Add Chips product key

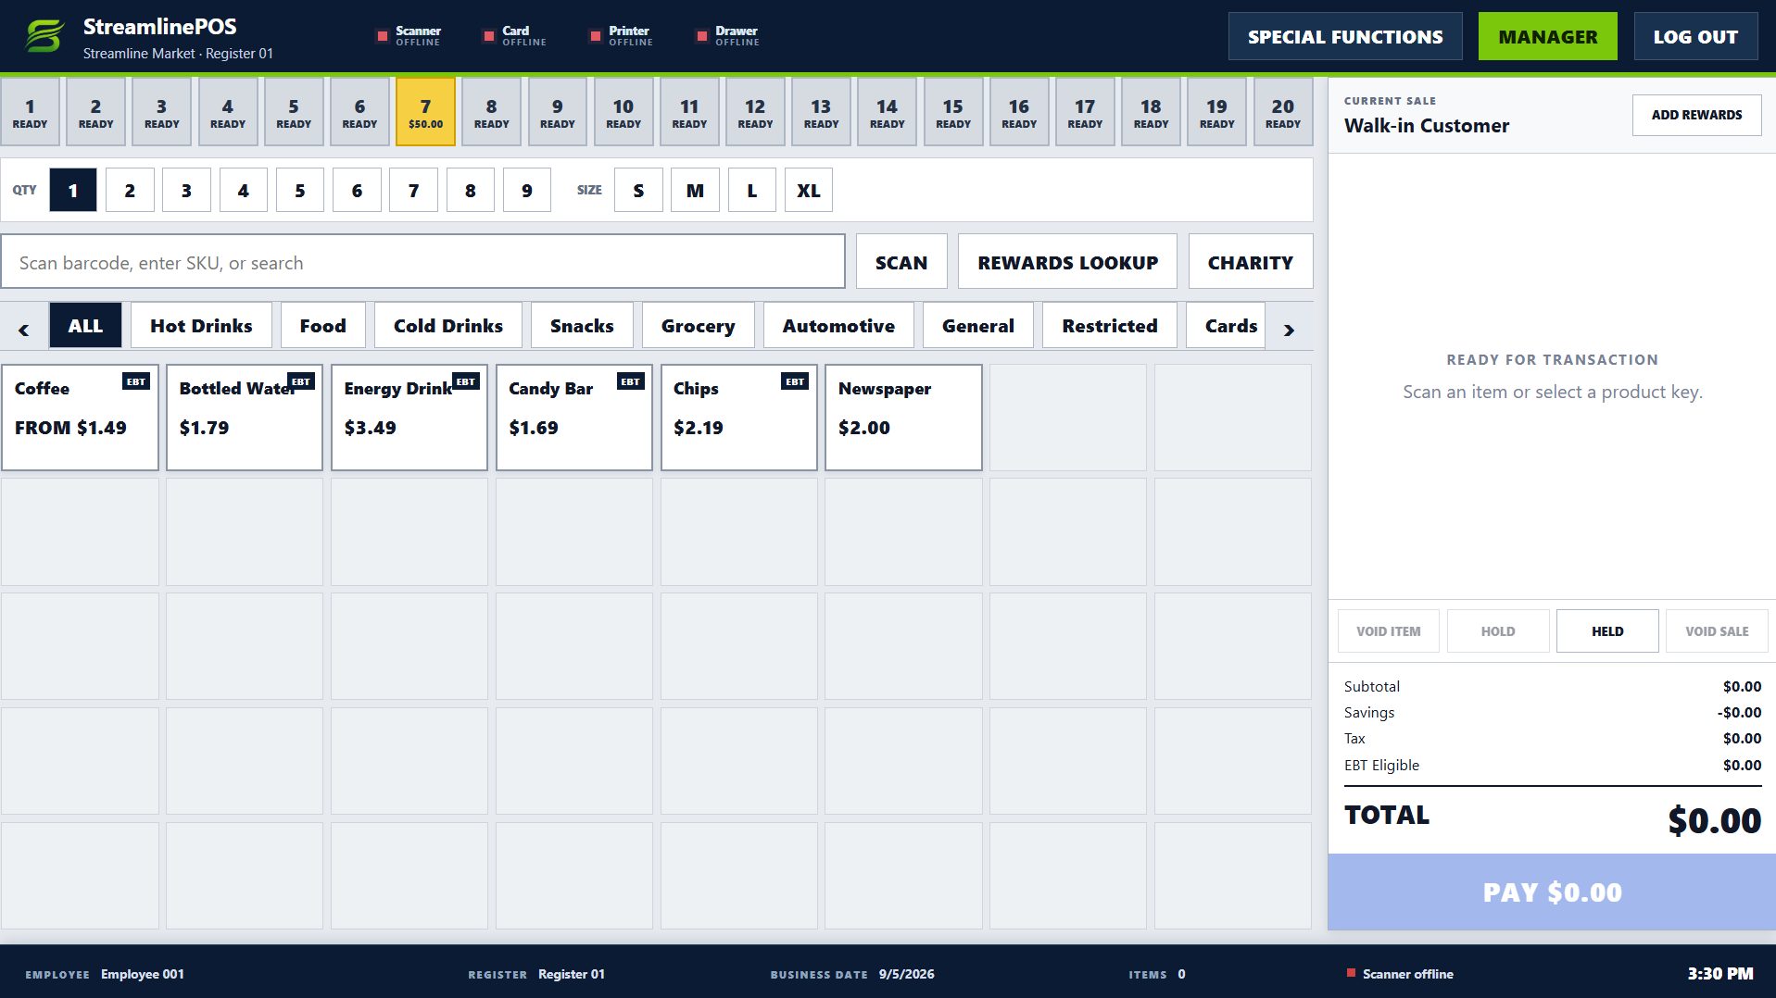pos(739,418)
